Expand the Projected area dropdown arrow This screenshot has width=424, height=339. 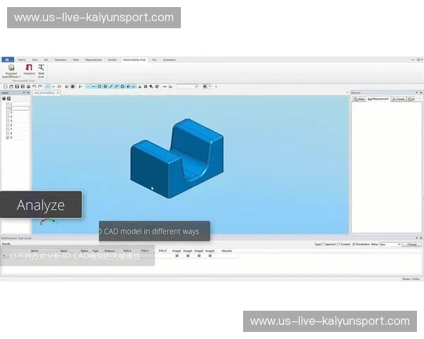click(20, 76)
